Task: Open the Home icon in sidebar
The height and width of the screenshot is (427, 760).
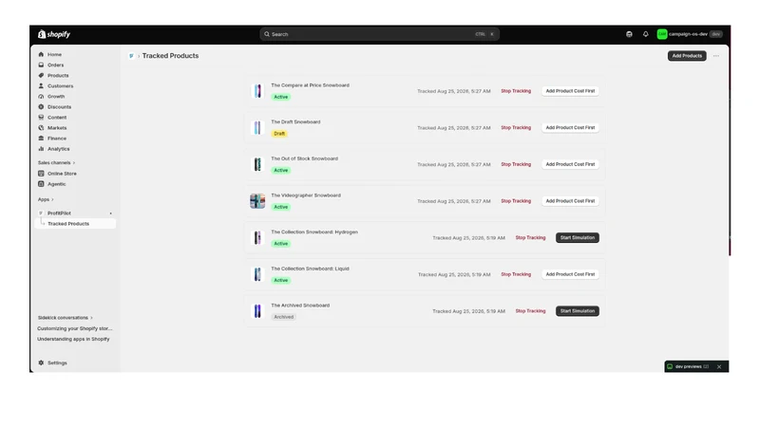Action: coord(41,54)
